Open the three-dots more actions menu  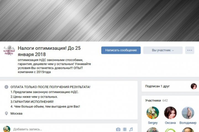[190, 50]
